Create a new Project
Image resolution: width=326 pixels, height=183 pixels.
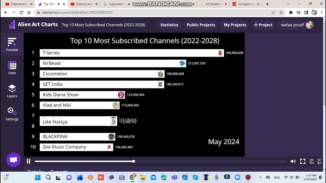click(263, 25)
